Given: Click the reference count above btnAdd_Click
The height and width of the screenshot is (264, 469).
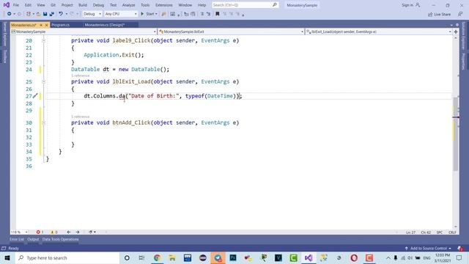Looking at the screenshot, I should tap(80, 117).
